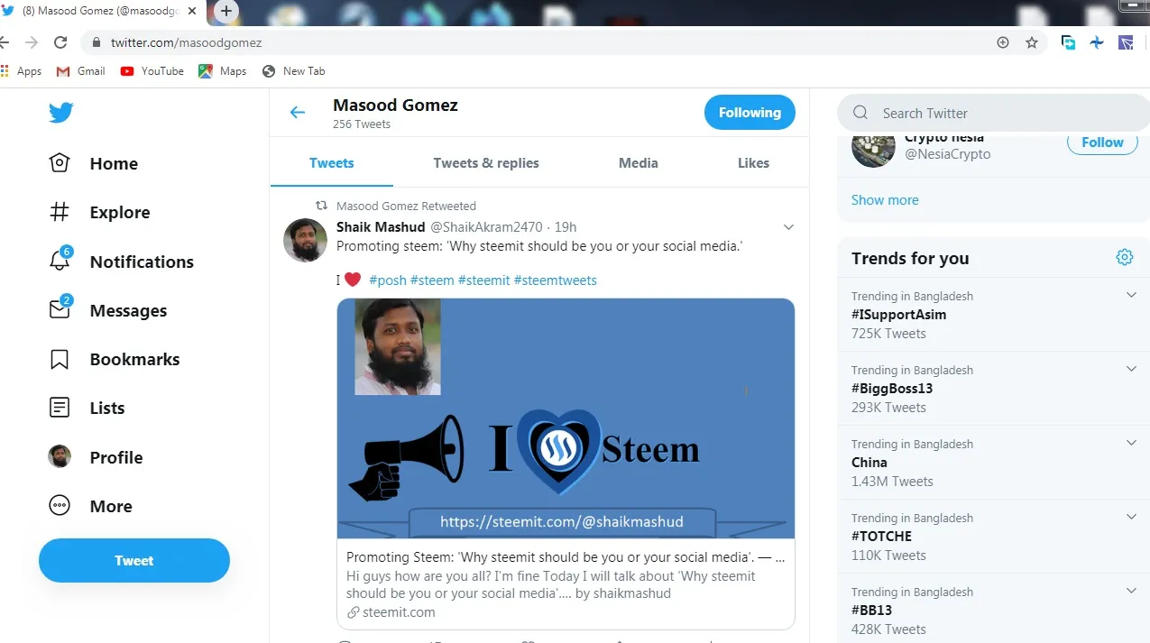Open New Tab bookmark

293,71
